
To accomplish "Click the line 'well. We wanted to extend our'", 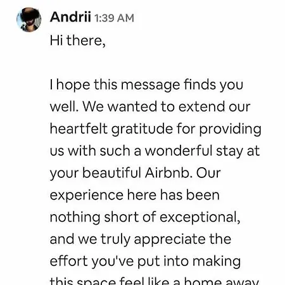I will tap(150, 106).
